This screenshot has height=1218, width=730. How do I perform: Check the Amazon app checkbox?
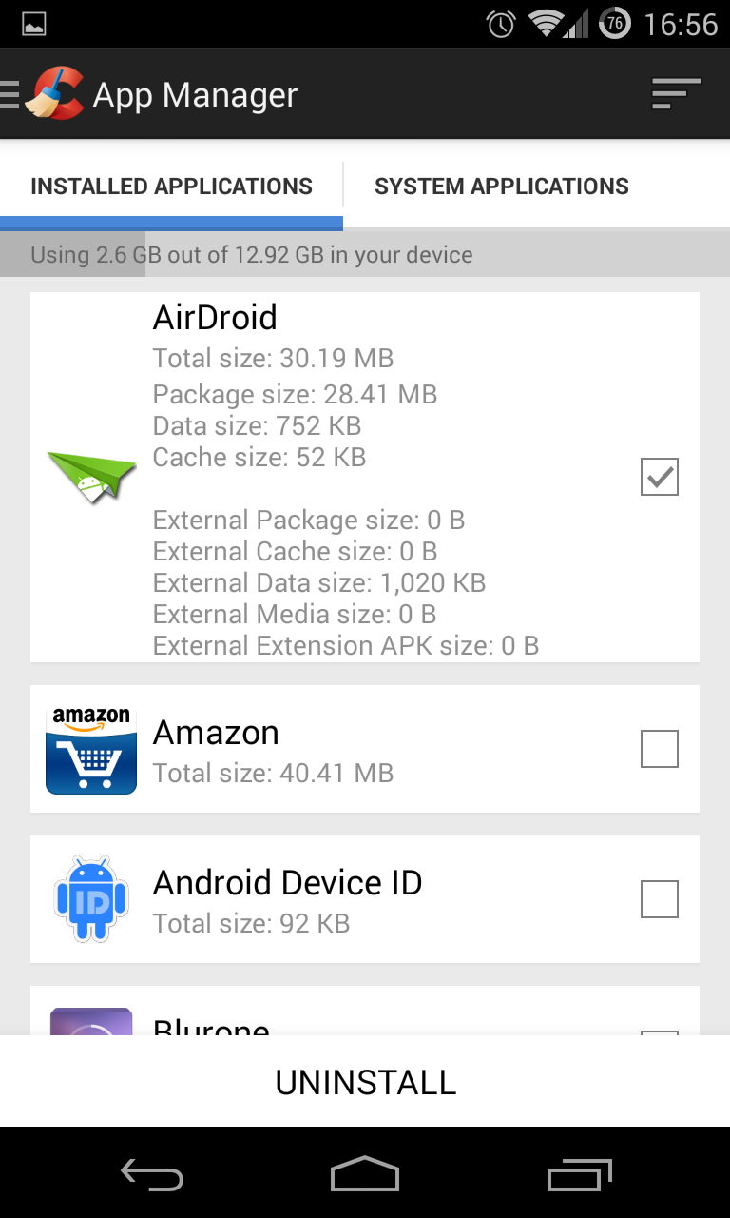[x=660, y=749]
